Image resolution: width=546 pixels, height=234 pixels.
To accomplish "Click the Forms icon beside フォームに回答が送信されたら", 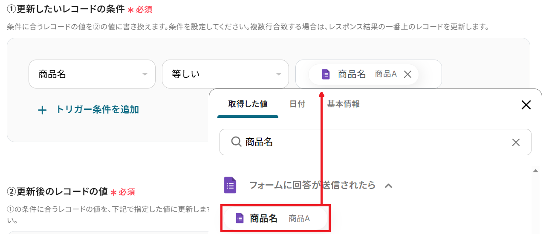I will click(230, 185).
